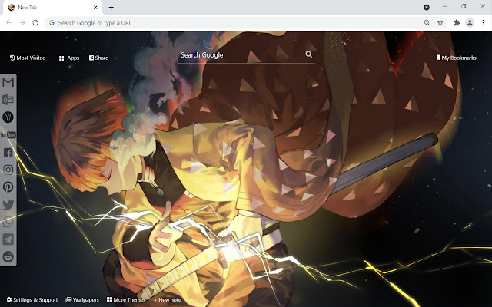Viewport: 492px width, 307px height.
Task: Open YouTube from the sidebar
Action: [8, 135]
